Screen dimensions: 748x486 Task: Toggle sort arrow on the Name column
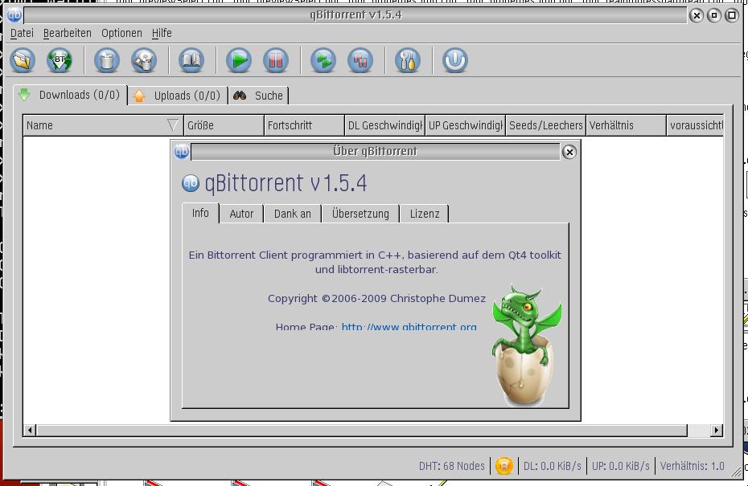(x=172, y=125)
